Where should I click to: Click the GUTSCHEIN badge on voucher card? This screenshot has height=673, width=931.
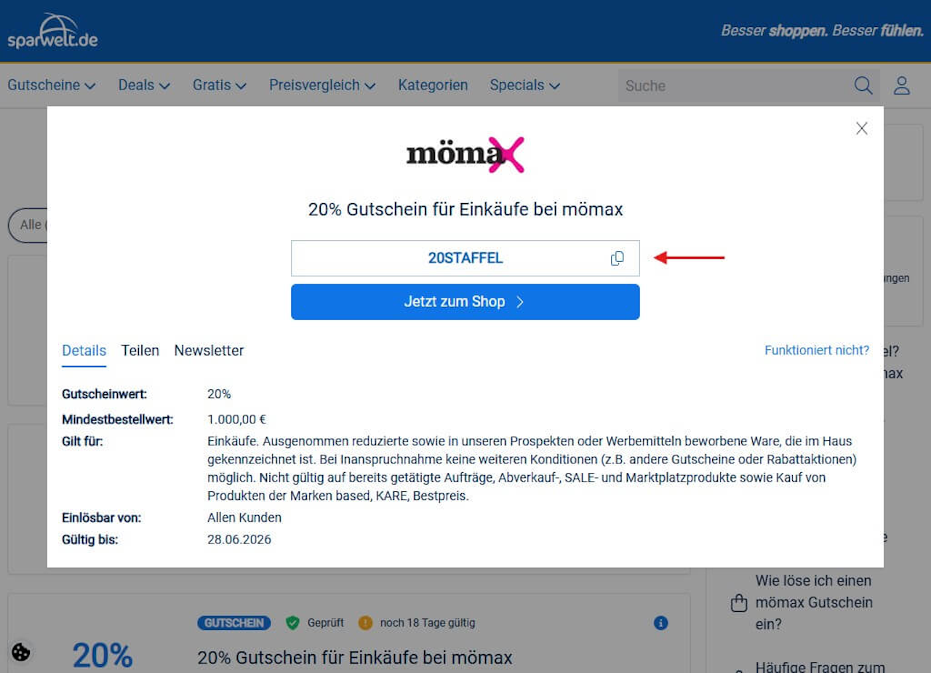pyautogui.click(x=234, y=623)
